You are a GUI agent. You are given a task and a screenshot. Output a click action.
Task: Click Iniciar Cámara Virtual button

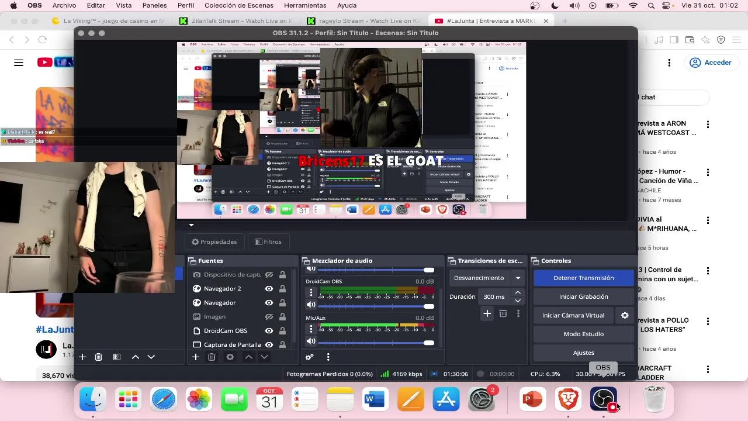573,315
